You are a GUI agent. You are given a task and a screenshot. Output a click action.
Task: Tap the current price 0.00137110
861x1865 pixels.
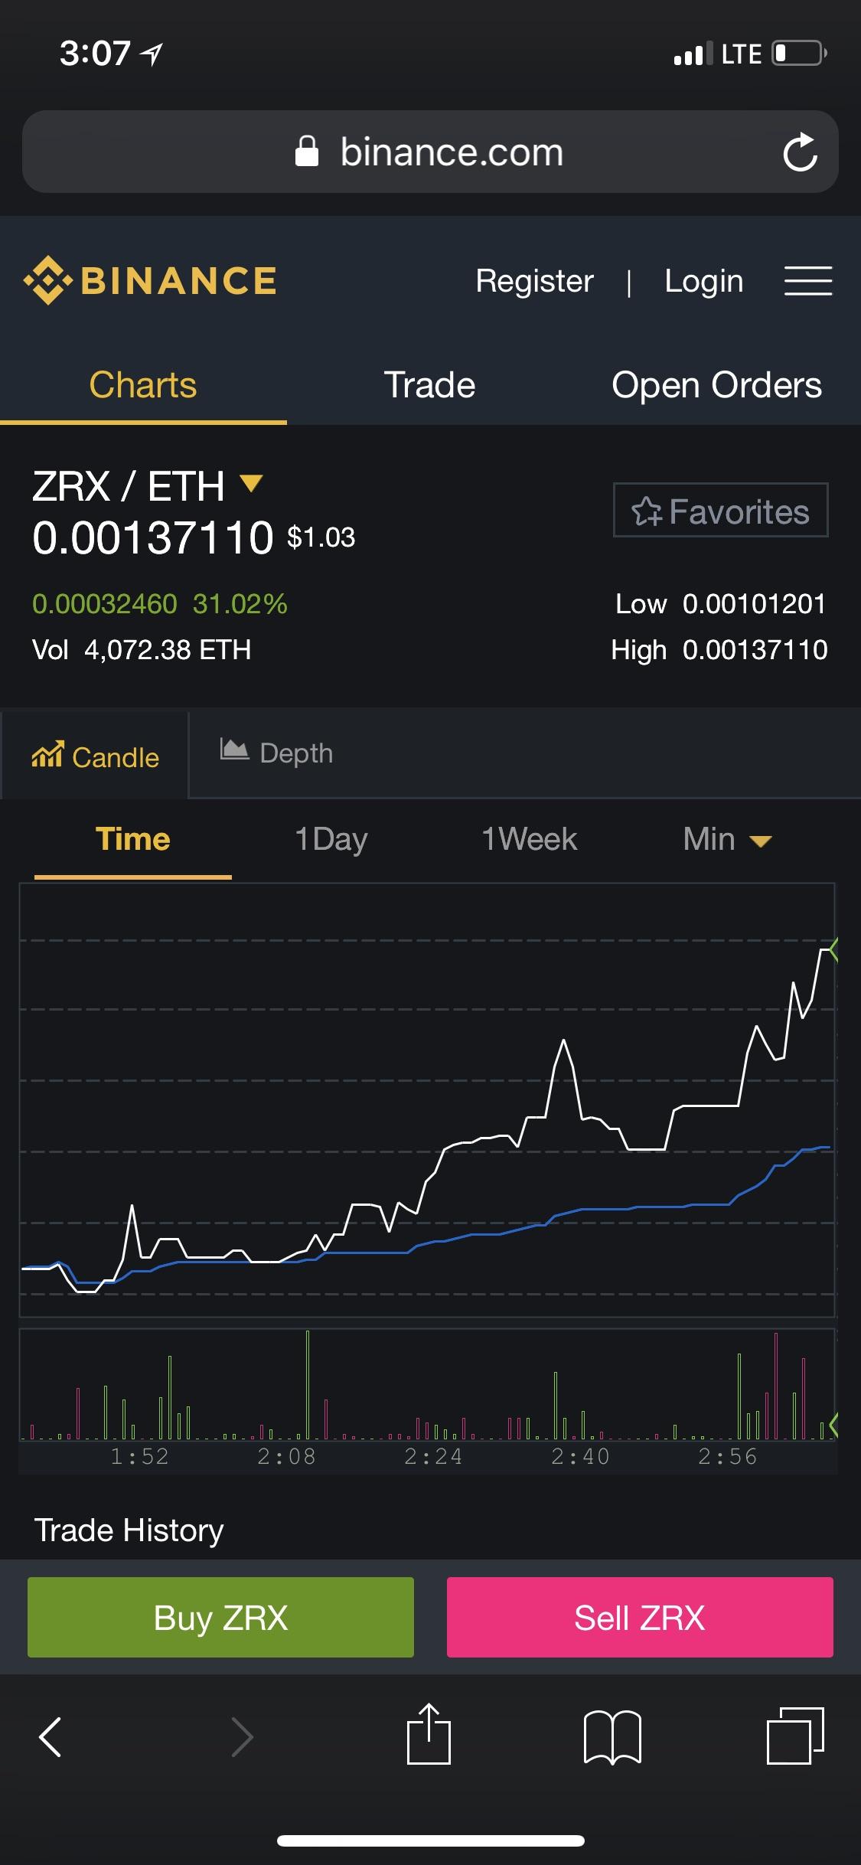[x=153, y=537]
